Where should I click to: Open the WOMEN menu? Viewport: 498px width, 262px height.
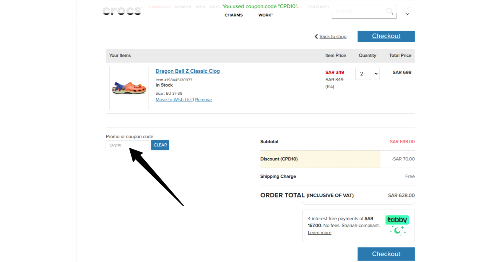[x=183, y=7]
